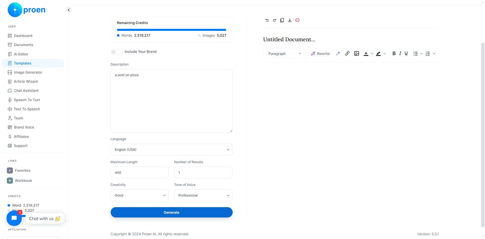The height and width of the screenshot is (239, 485).
Task: Apply italic formatting
Action: point(400,53)
